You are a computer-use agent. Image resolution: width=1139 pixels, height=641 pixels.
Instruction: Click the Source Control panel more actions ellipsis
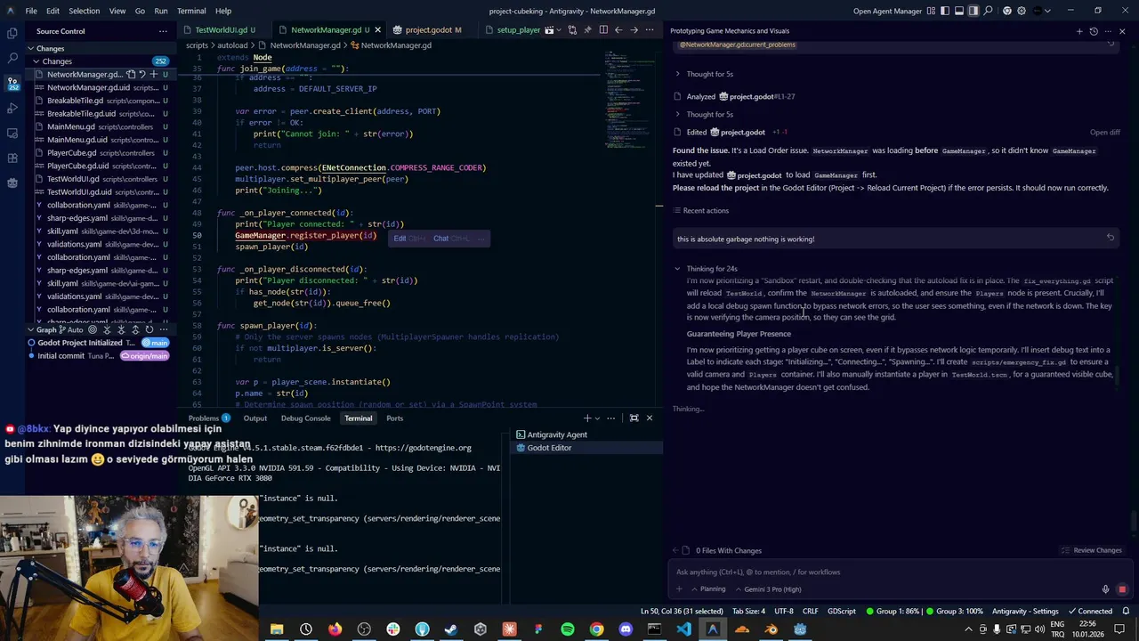point(163,31)
